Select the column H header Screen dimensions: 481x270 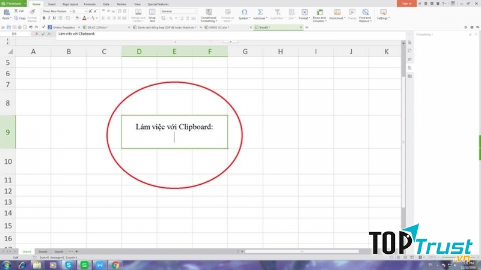coord(281,52)
